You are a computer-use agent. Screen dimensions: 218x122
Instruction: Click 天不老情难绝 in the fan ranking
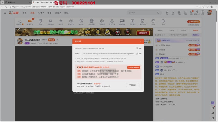[165, 45]
